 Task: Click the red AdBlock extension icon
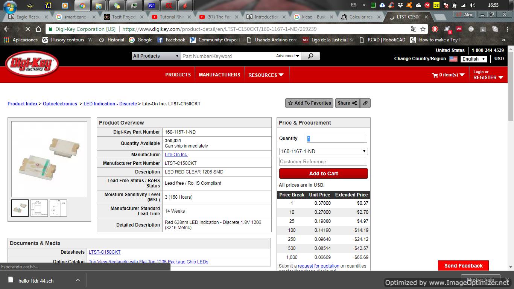pyautogui.click(x=435, y=29)
